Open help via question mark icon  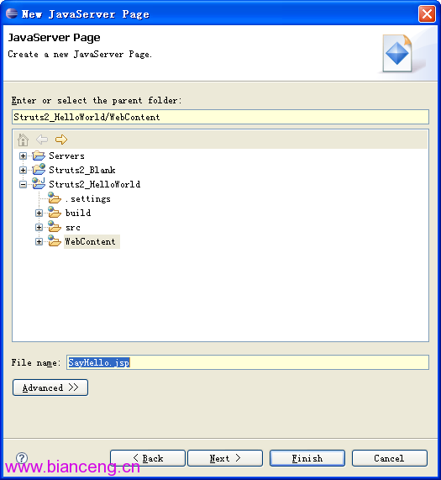22,458
